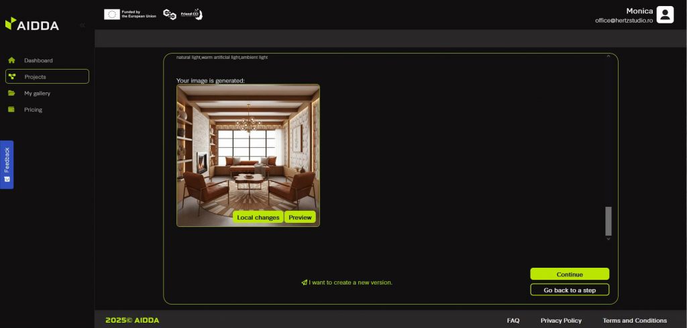Click the panel's vertical scrollbar thumb
The image size is (687, 328).
click(x=609, y=221)
